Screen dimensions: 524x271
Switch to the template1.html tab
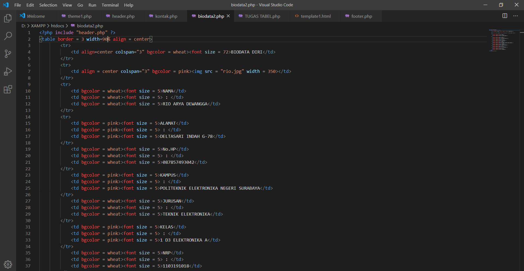[315, 16]
